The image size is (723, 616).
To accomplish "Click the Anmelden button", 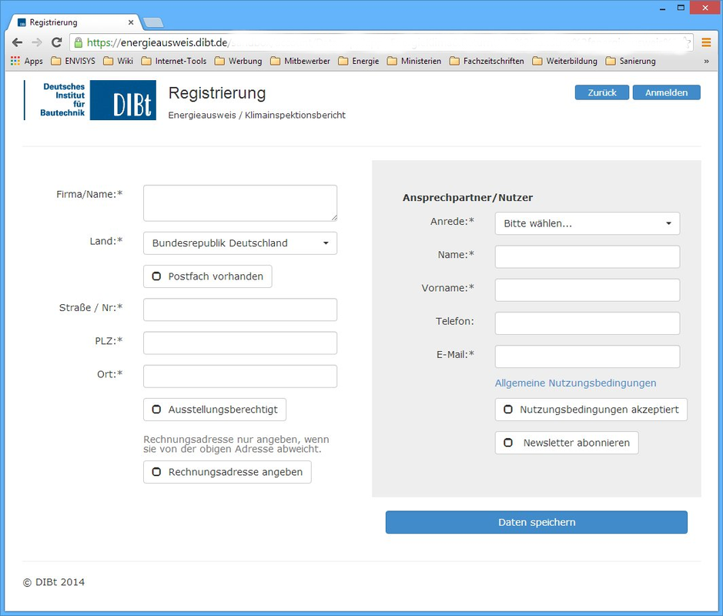I will click(666, 92).
